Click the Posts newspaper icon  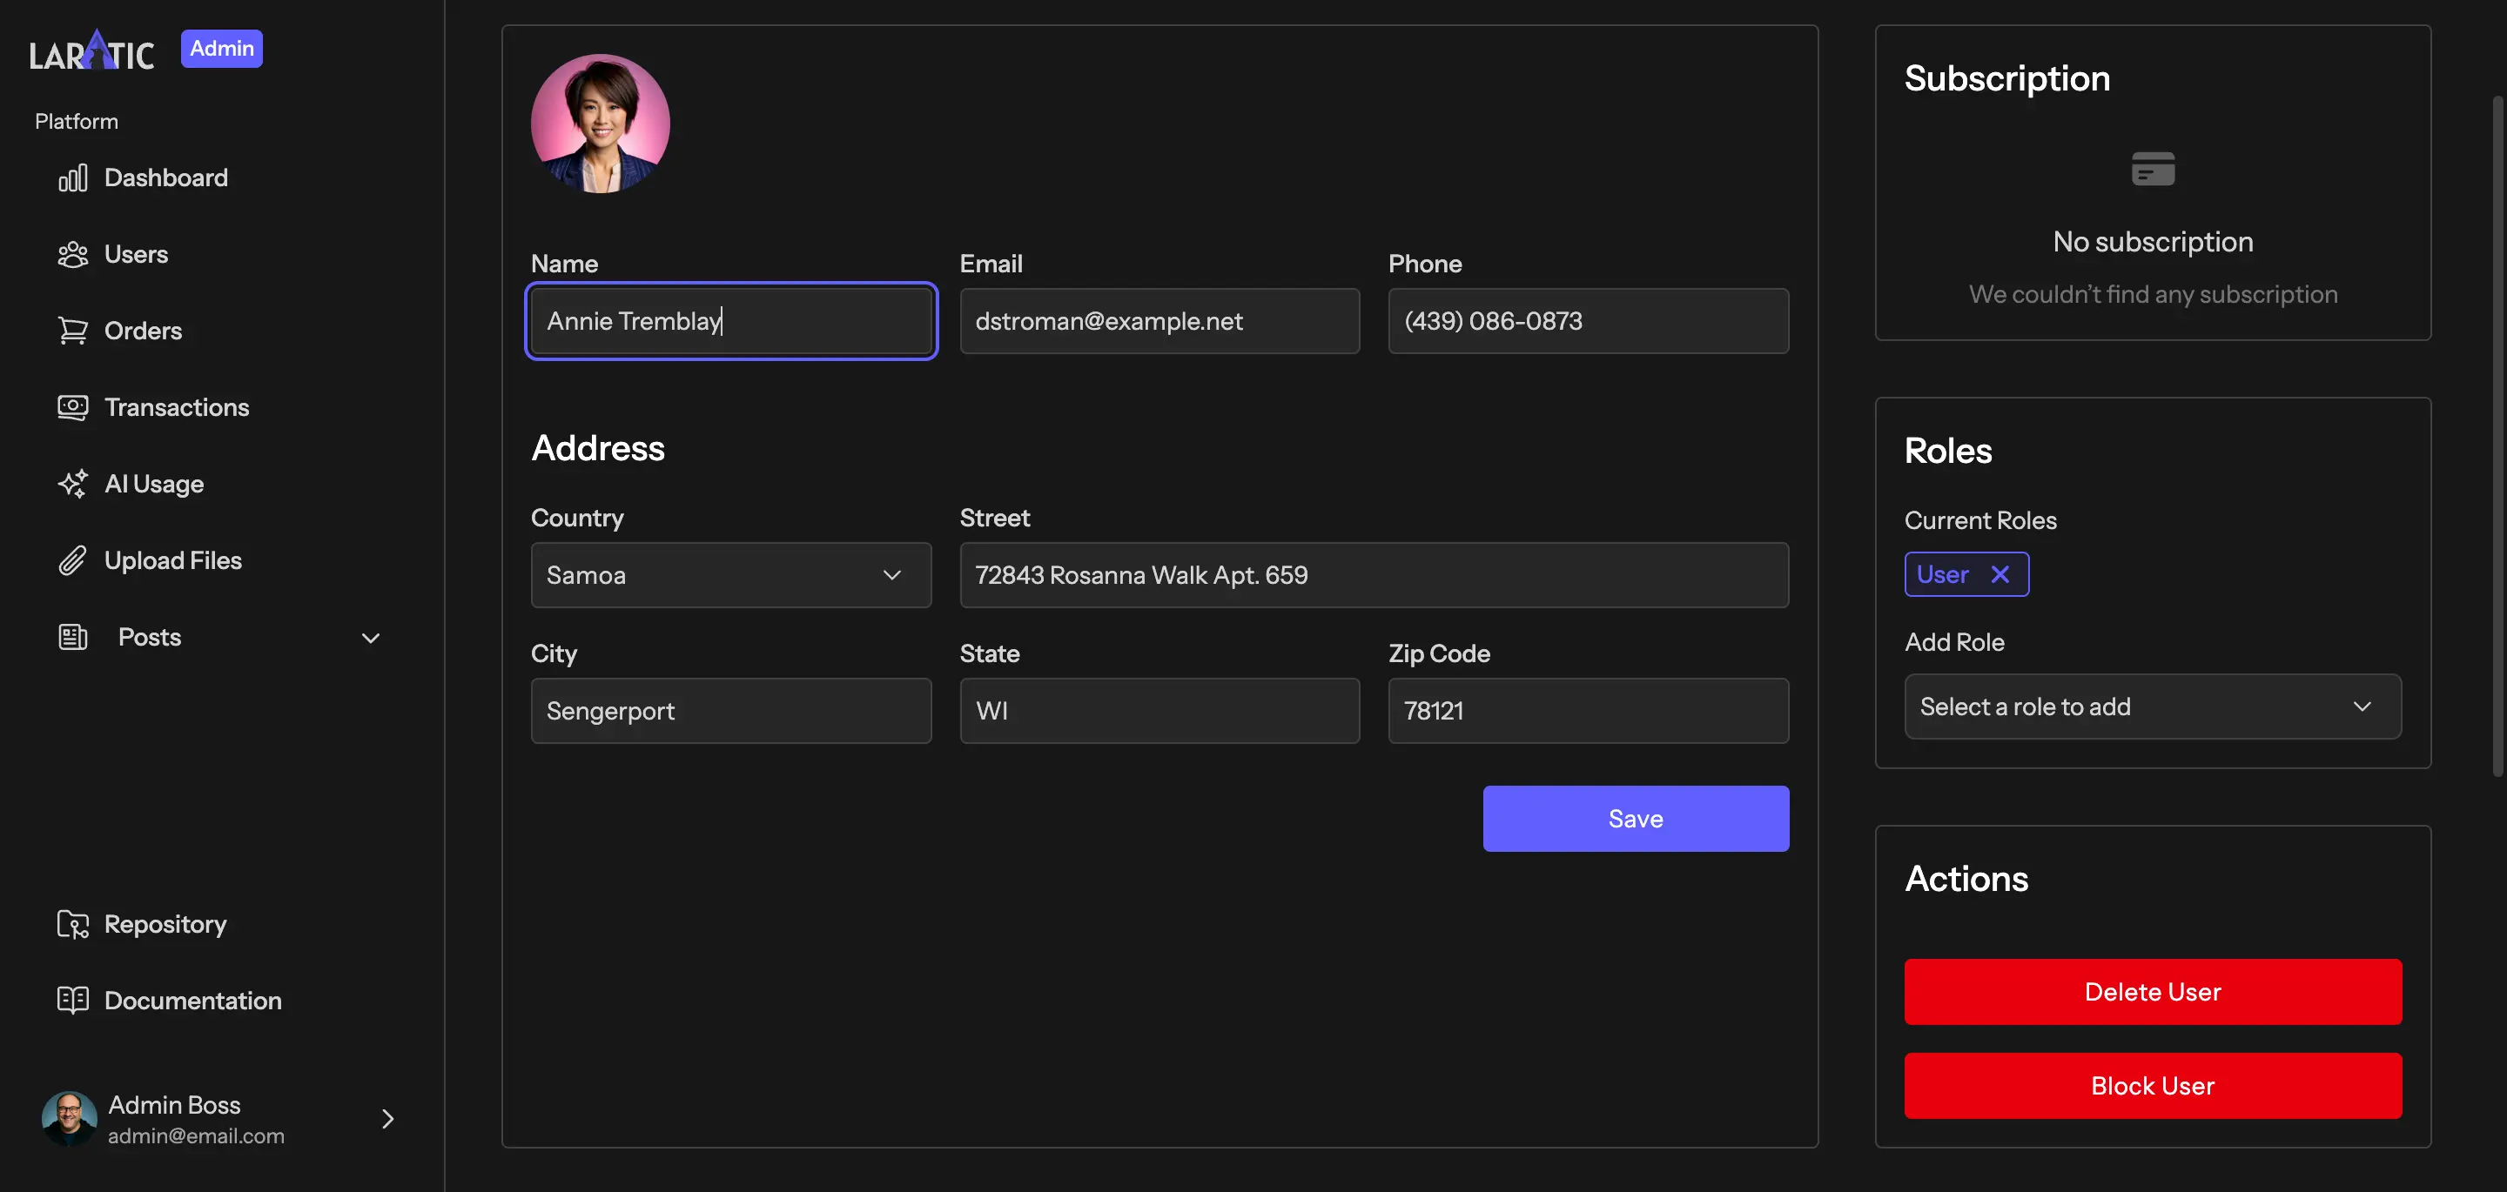[x=73, y=638]
